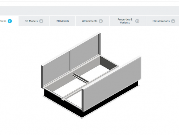Click the vertical seam on the left lid
Screen dimensions: 179x135
point(70,61)
